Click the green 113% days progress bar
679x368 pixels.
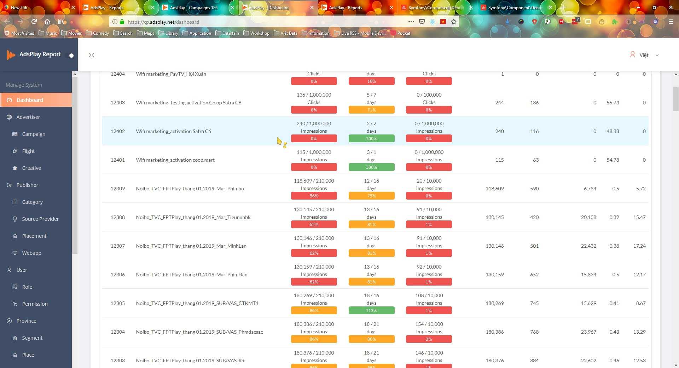click(x=371, y=311)
